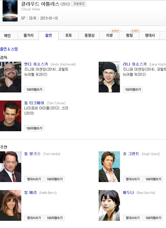This screenshot has width=166, height=228.
Task: Open Halle Berry's photo
Action: point(11,205)
